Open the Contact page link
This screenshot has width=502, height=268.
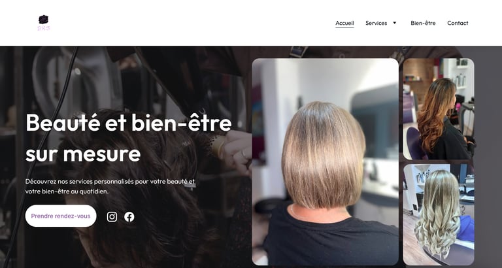tap(458, 23)
